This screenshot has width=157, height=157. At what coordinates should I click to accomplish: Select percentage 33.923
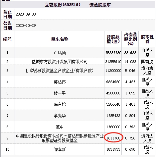coord(130,53)
